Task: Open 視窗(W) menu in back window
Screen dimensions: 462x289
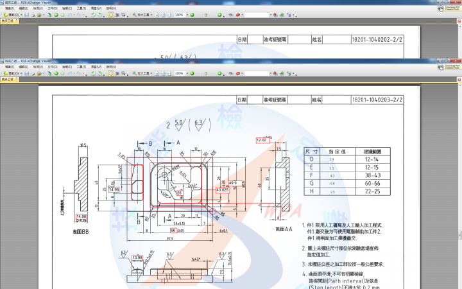Action: [x=96, y=8]
